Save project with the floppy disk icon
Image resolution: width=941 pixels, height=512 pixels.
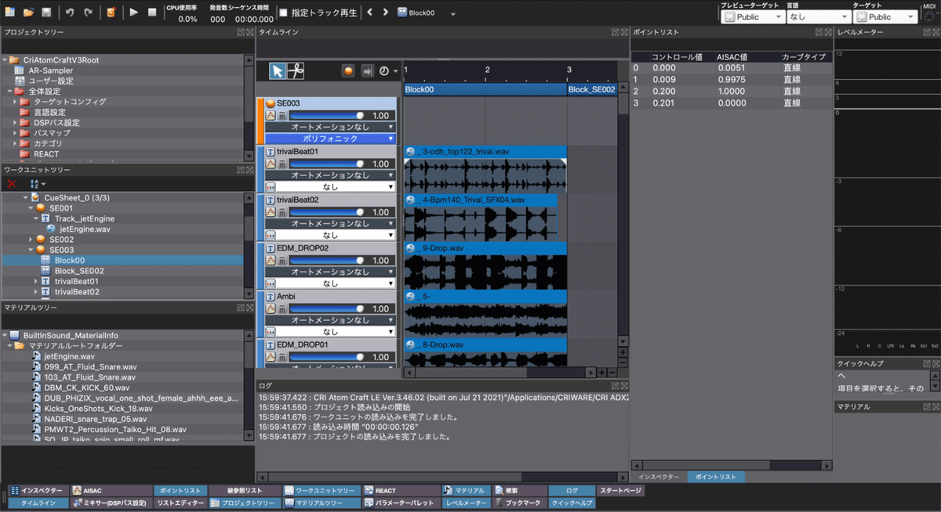pyautogui.click(x=46, y=13)
